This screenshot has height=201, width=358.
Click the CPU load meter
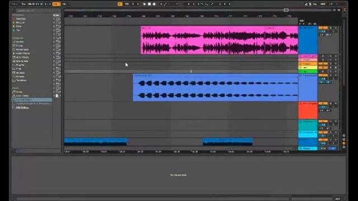click(331, 4)
